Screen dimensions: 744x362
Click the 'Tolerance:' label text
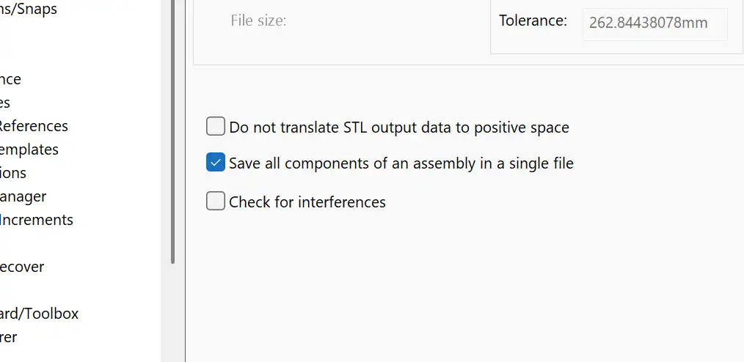point(533,21)
